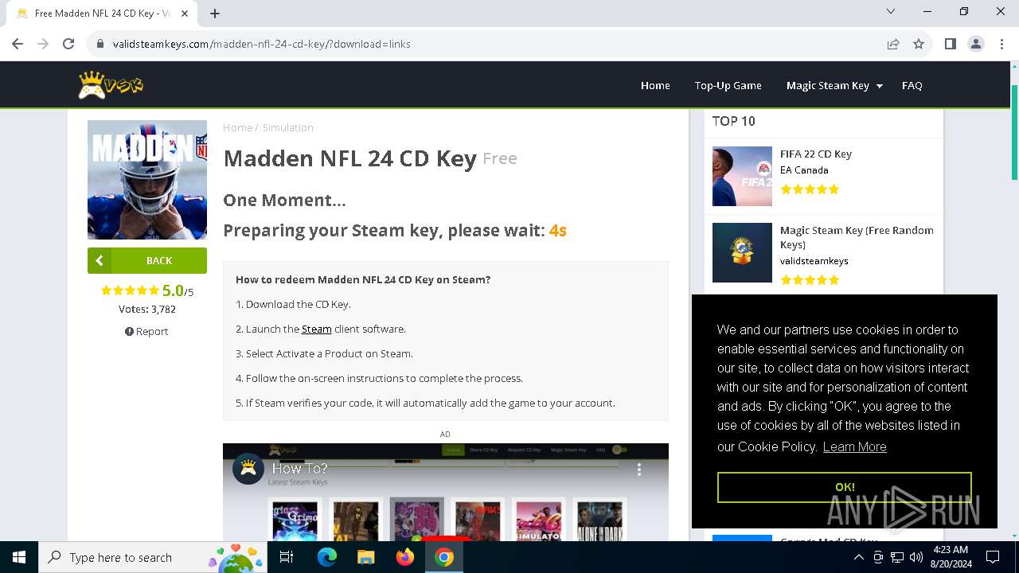Reload the page with the refresh icon
This screenshot has width=1019, height=573.
(x=68, y=44)
